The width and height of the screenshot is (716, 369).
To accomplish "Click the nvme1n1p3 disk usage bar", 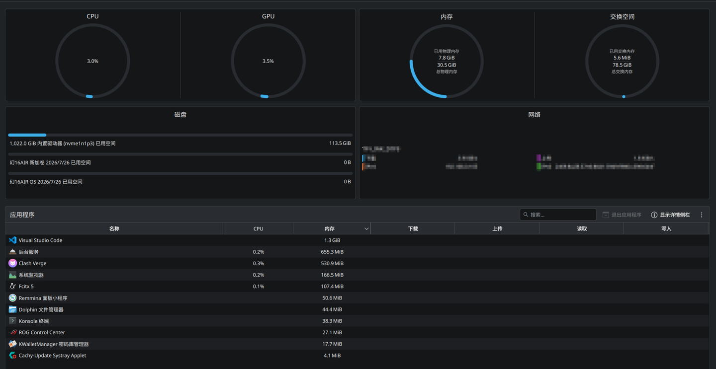I will [x=180, y=135].
